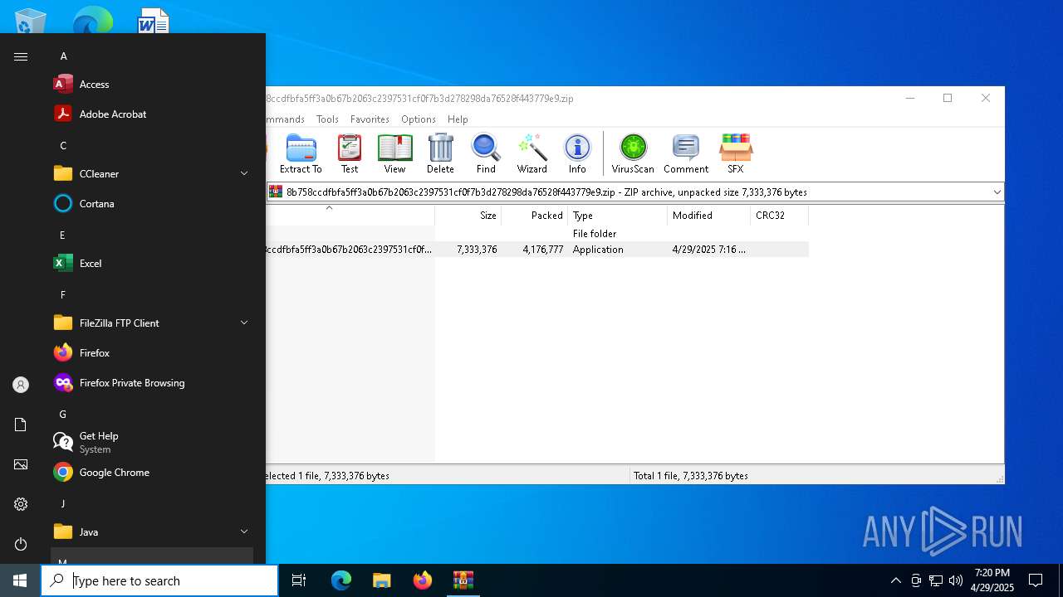Launch Adobe Acrobat from Start menu
This screenshot has height=597, width=1063.
tap(152, 114)
